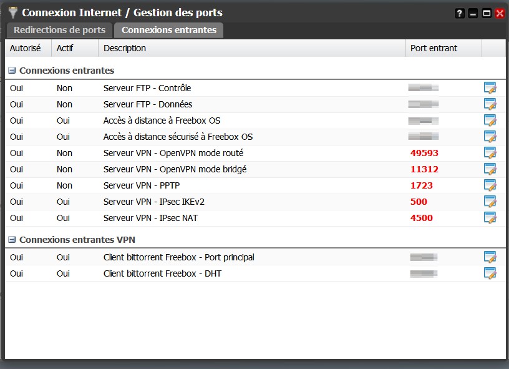Image resolution: width=509 pixels, height=369 pixels.
Task: Collapse the Connexions entrantes VPN group
Action: coord(12,240)
